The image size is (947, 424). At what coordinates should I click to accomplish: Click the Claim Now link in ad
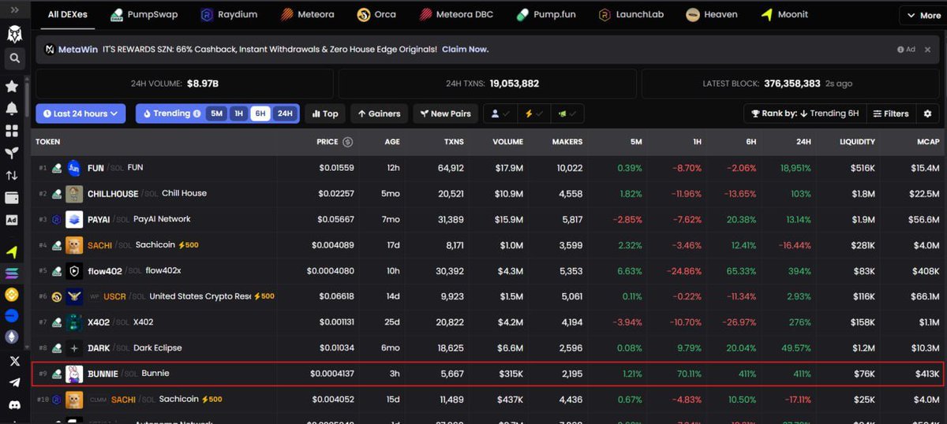pyautogui.click(x=465, y=49)
